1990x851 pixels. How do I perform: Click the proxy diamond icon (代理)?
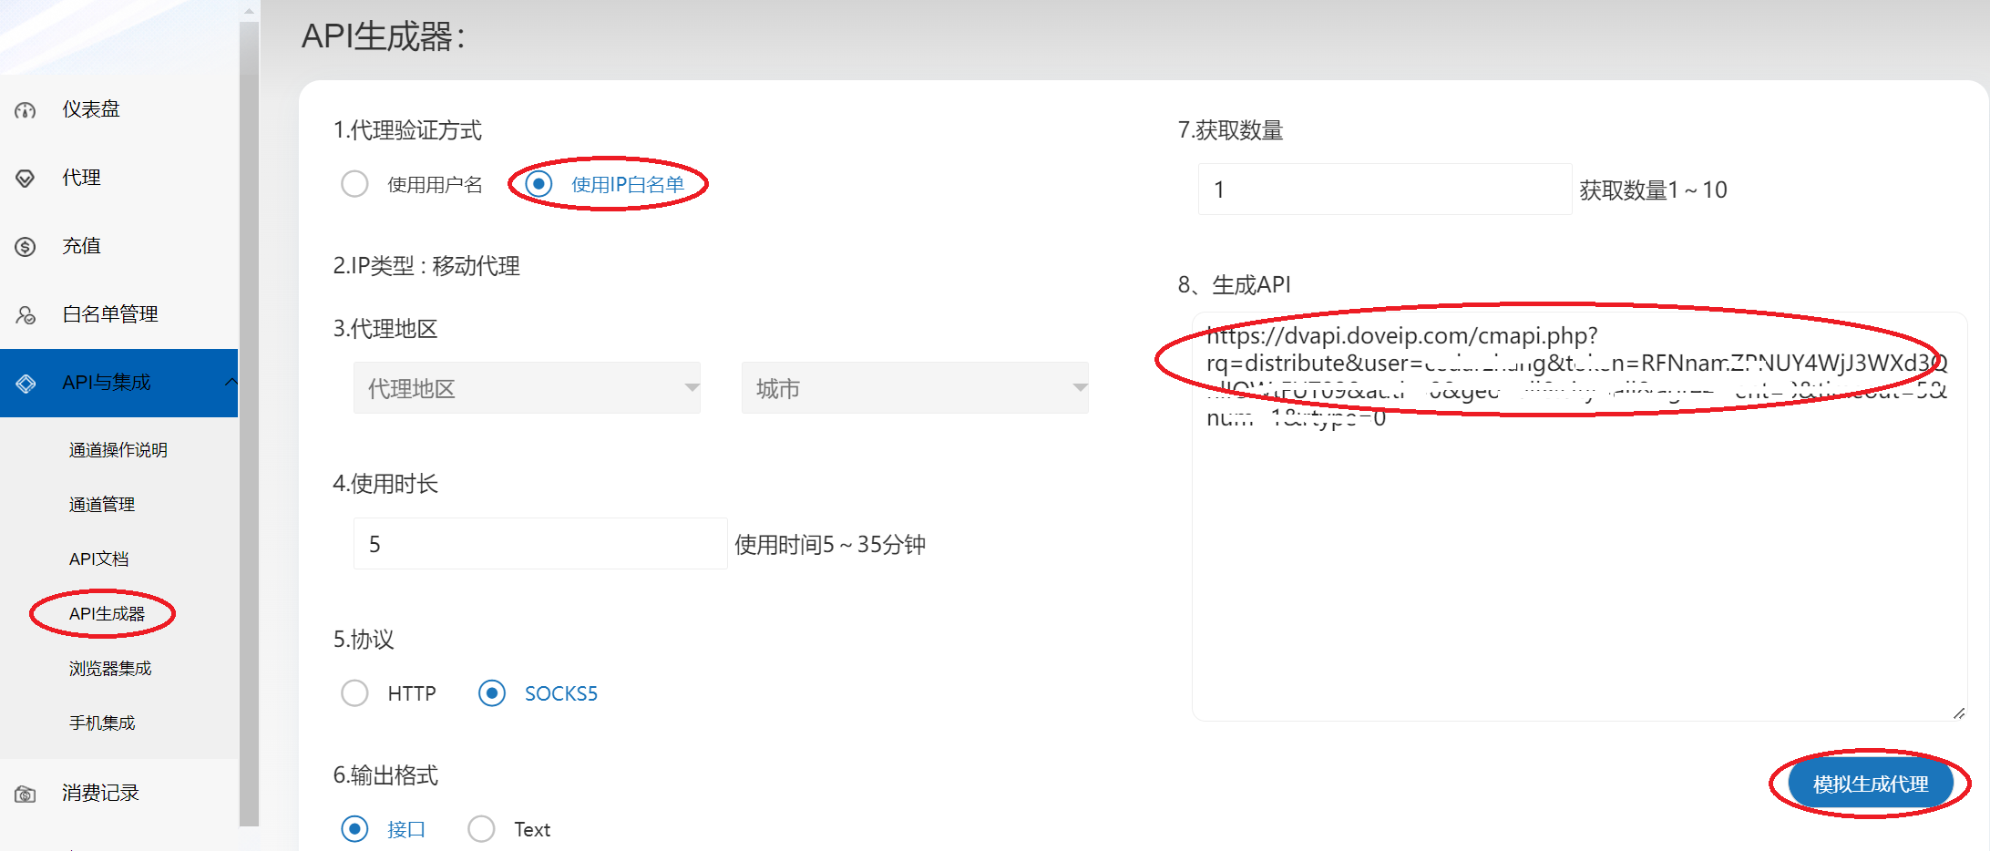click(x=26, y=179)
